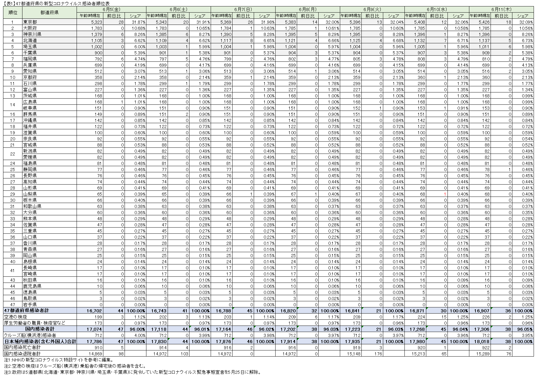Click the 15,289 discharged total cell
The width and height of the screenshot is (537, 375).
(x=480, y=354)
